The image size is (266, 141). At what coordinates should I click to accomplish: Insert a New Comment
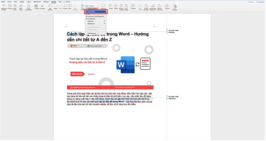pyautogui.click(x=50, y=7)
